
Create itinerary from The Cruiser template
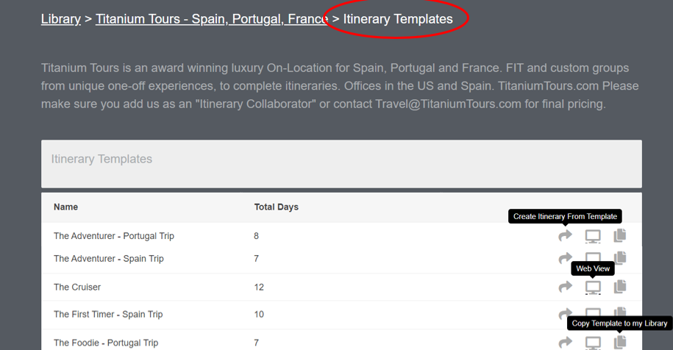566,287
